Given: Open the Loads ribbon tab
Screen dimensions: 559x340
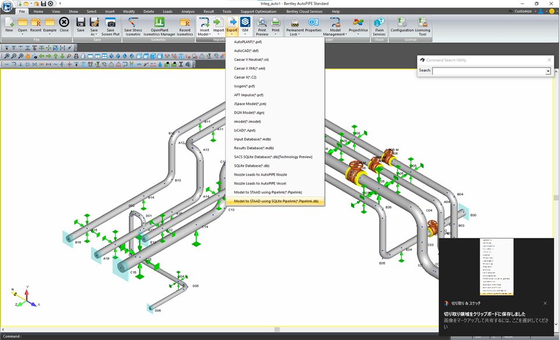Looking at the screenshot, I should (x=167, y=12).
